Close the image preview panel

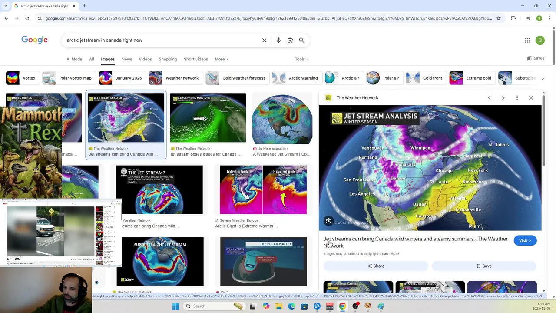click(x=531, y=98)
